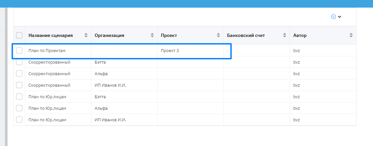
Task: Click the Банковский счет column header label
Action: pos(246,35)
